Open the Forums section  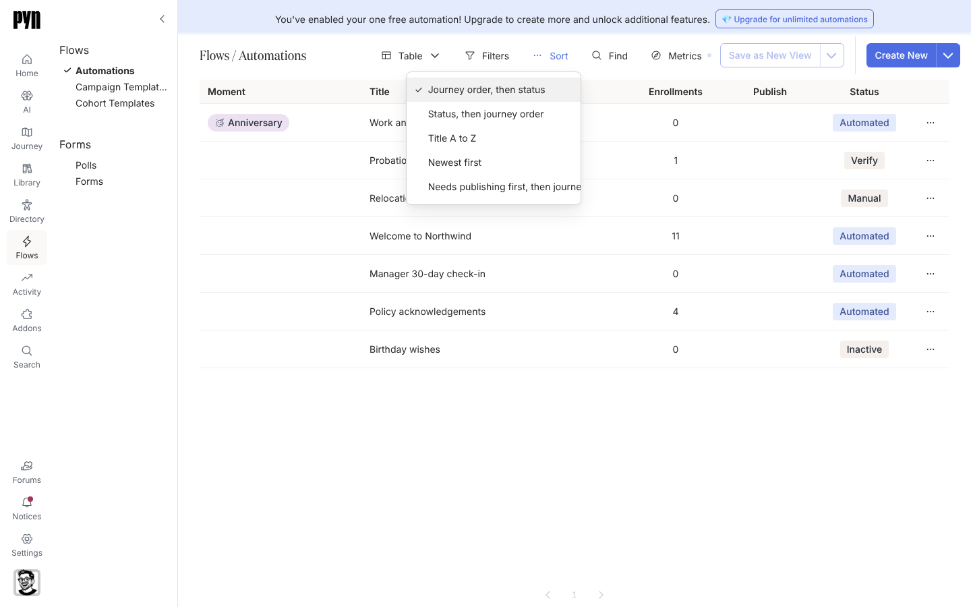(27, 472)
